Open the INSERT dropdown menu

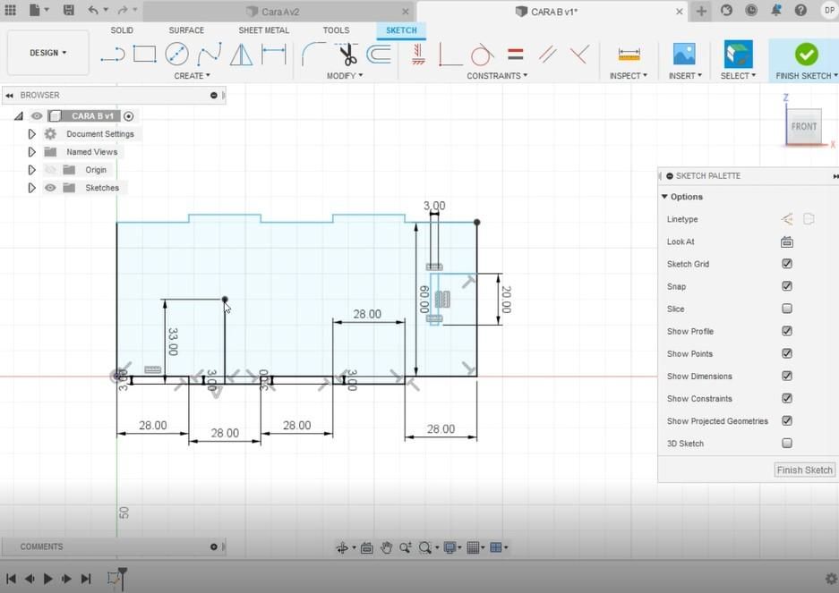pyautogui.click(x=685, y=76)
